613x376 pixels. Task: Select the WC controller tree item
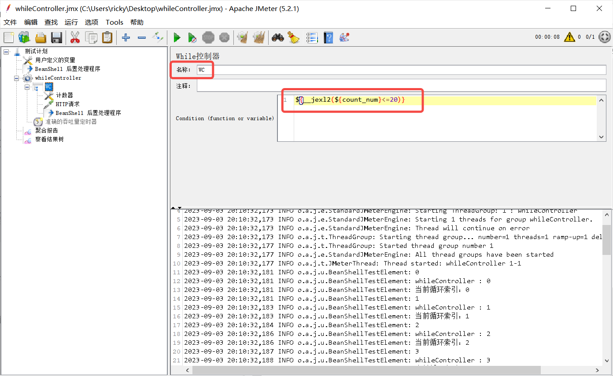[49, 87]
